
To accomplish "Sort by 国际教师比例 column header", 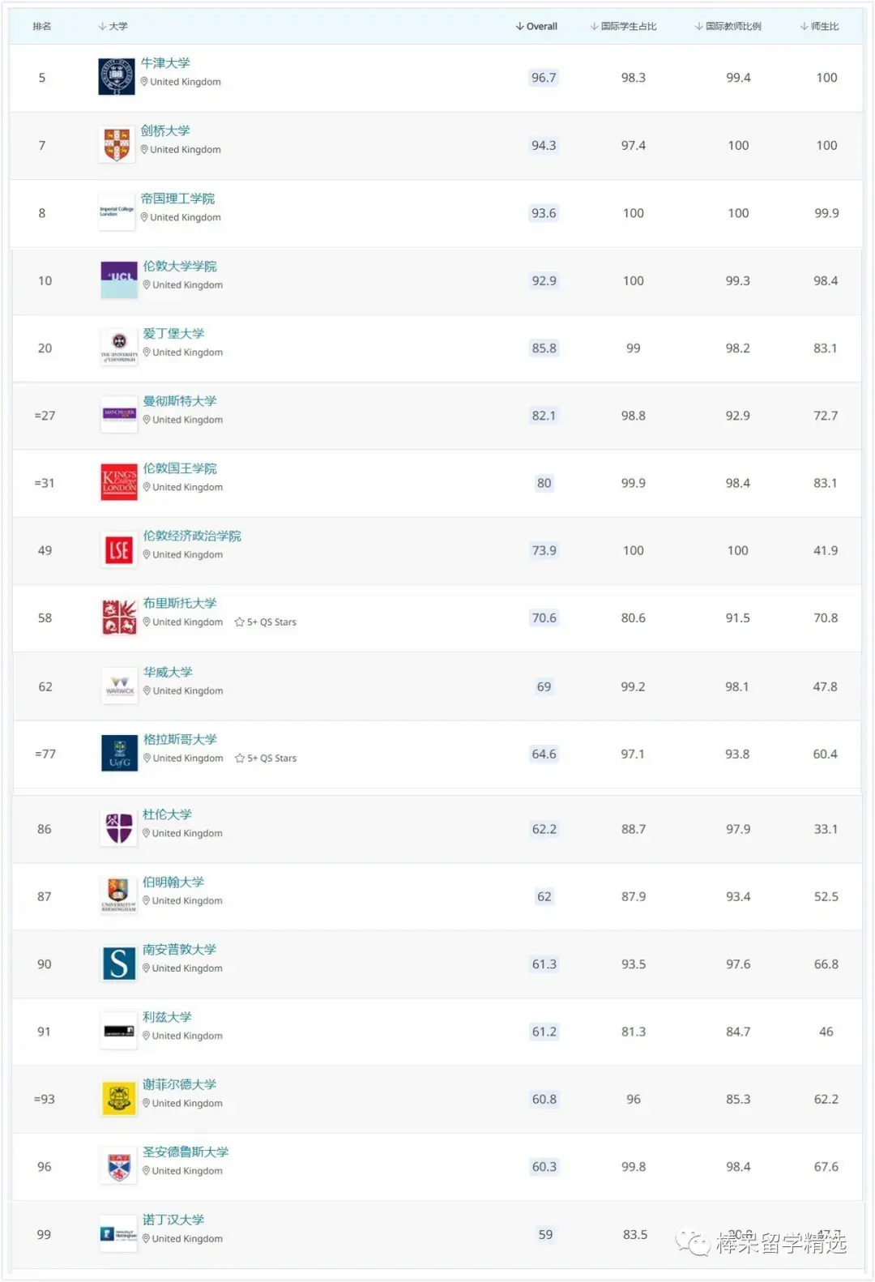I will [728, 27].
